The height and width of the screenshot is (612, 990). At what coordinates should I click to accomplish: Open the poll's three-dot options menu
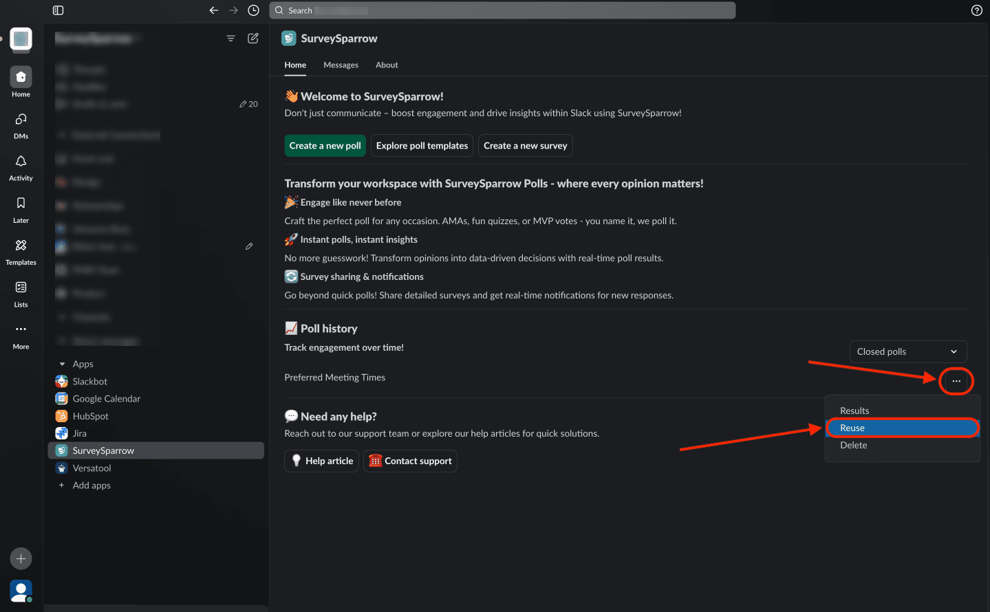click(956, 381)
